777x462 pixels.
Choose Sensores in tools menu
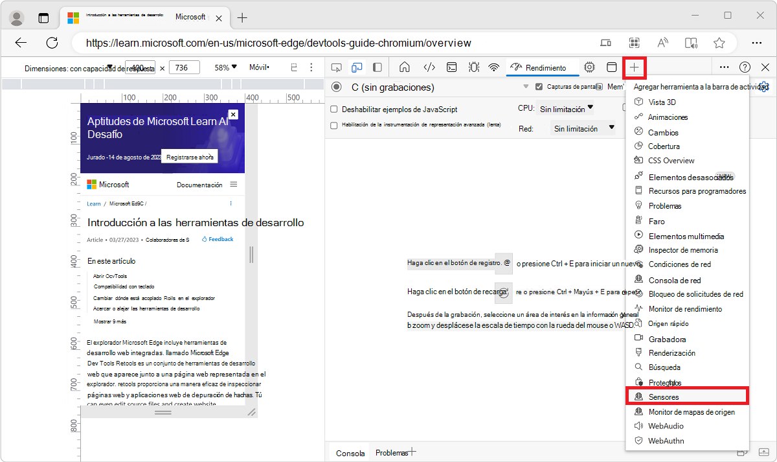688,397
